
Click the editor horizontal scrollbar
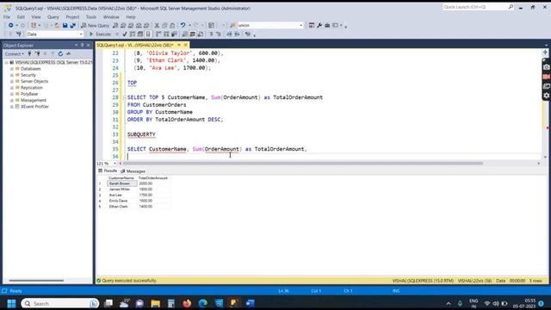(303, 164)
